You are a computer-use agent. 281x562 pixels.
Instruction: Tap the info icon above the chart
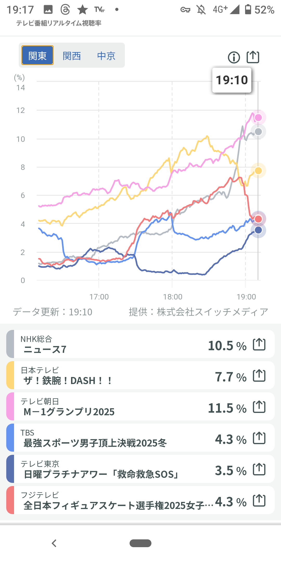click(x=234, y=58)
